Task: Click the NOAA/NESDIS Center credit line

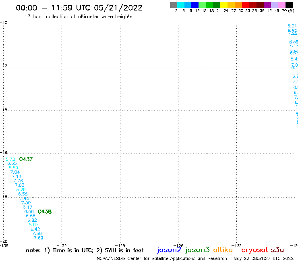Action: 162,259
